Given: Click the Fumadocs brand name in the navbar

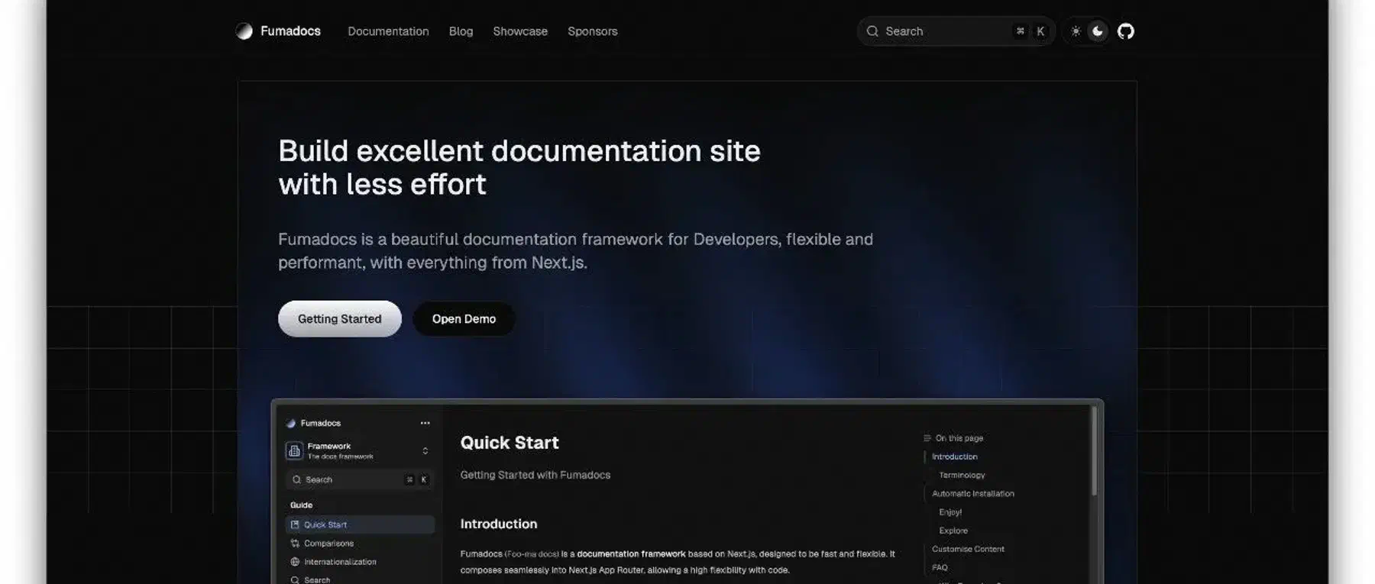Looking at the screenshot, I should (290, 31).
